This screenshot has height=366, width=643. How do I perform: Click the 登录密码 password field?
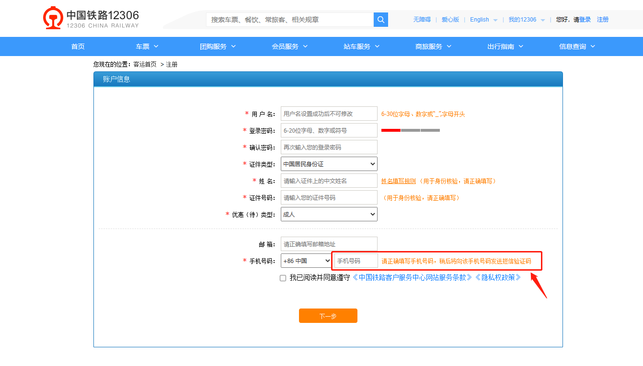[329, 130]
